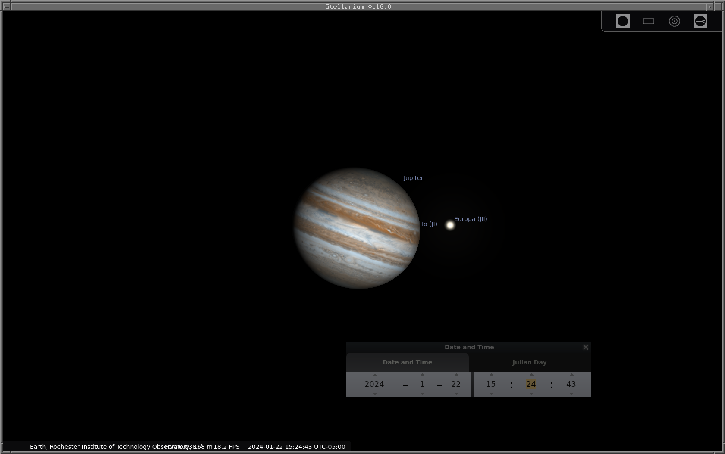The image size is (725, 454).
Task: Open the window menu in title bar
Action: click(6, 6)
